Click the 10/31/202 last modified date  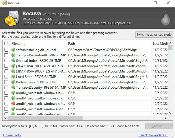(160, 61)
